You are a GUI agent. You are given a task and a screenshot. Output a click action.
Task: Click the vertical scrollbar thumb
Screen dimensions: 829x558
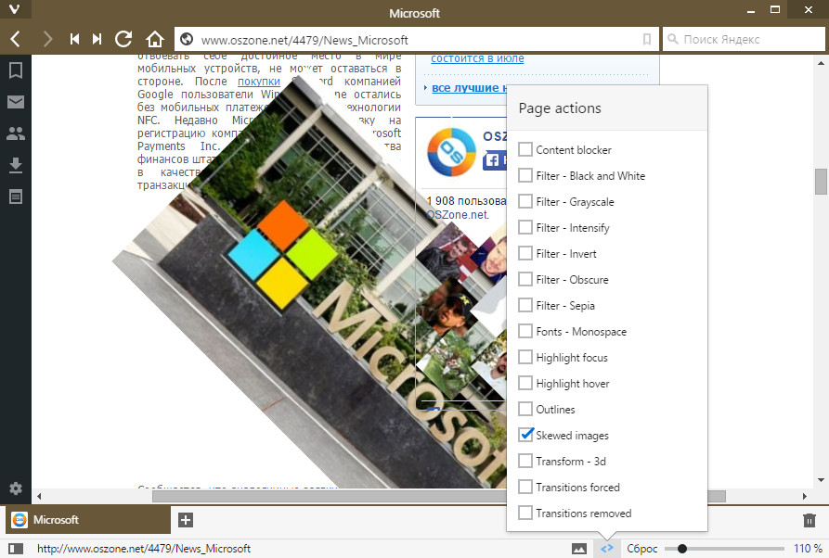(821, 182)
